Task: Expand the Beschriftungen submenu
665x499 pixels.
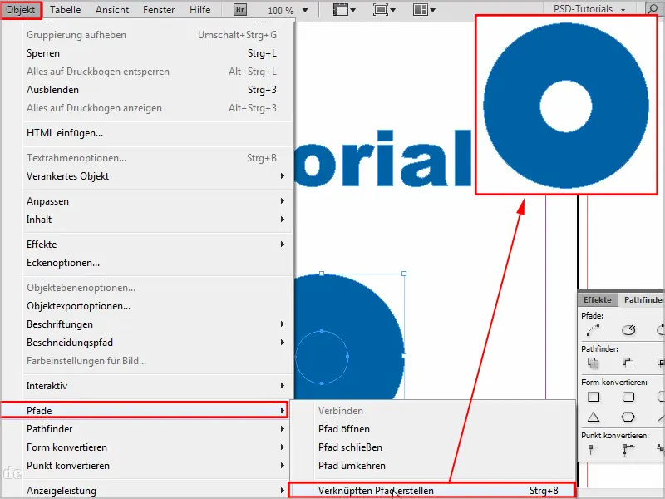Action: coord(282,324)
